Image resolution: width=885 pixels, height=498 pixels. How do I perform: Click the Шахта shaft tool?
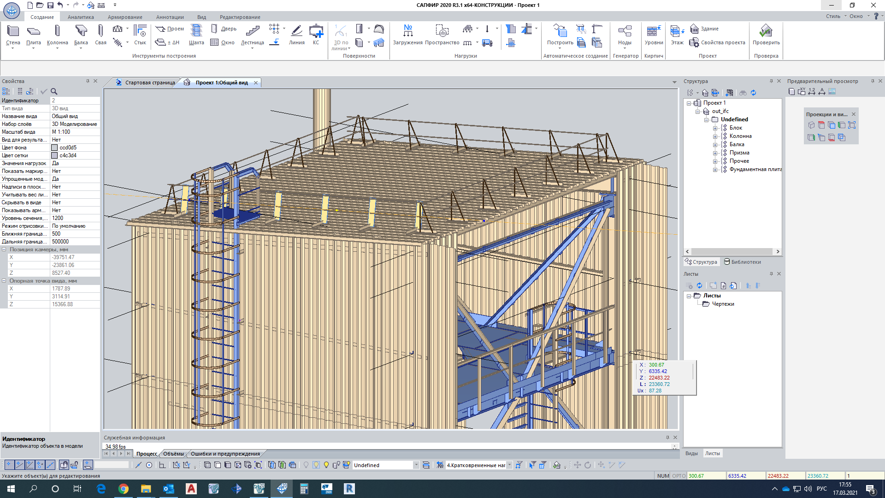[x=196, y=35]
